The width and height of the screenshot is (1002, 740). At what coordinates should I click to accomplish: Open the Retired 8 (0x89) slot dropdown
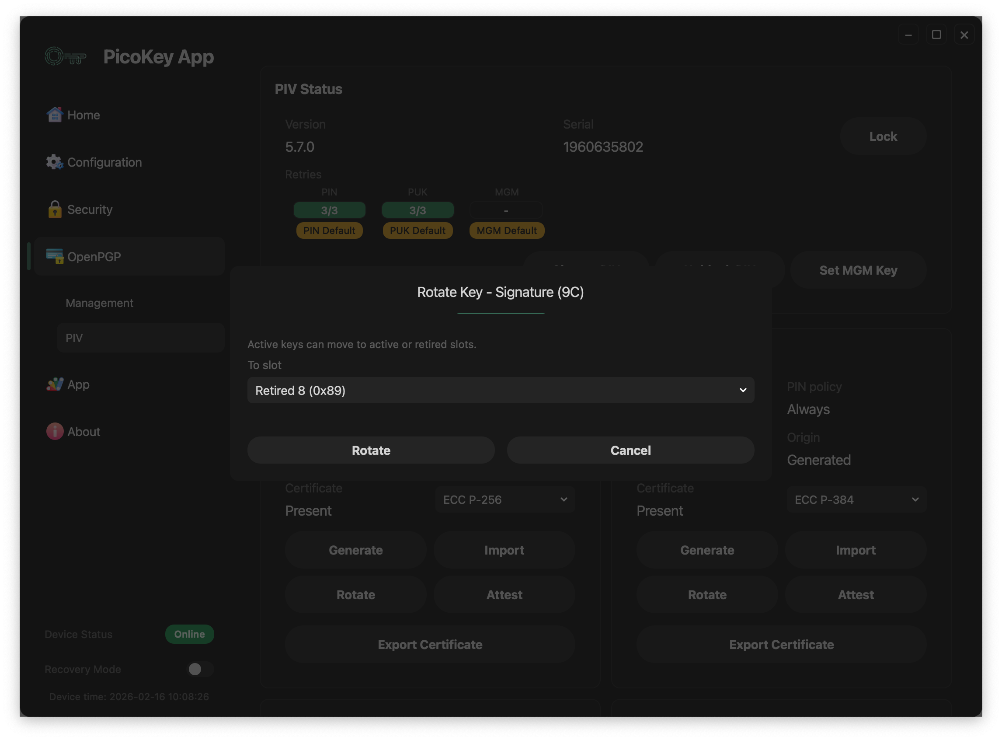(x=500, y=390)
